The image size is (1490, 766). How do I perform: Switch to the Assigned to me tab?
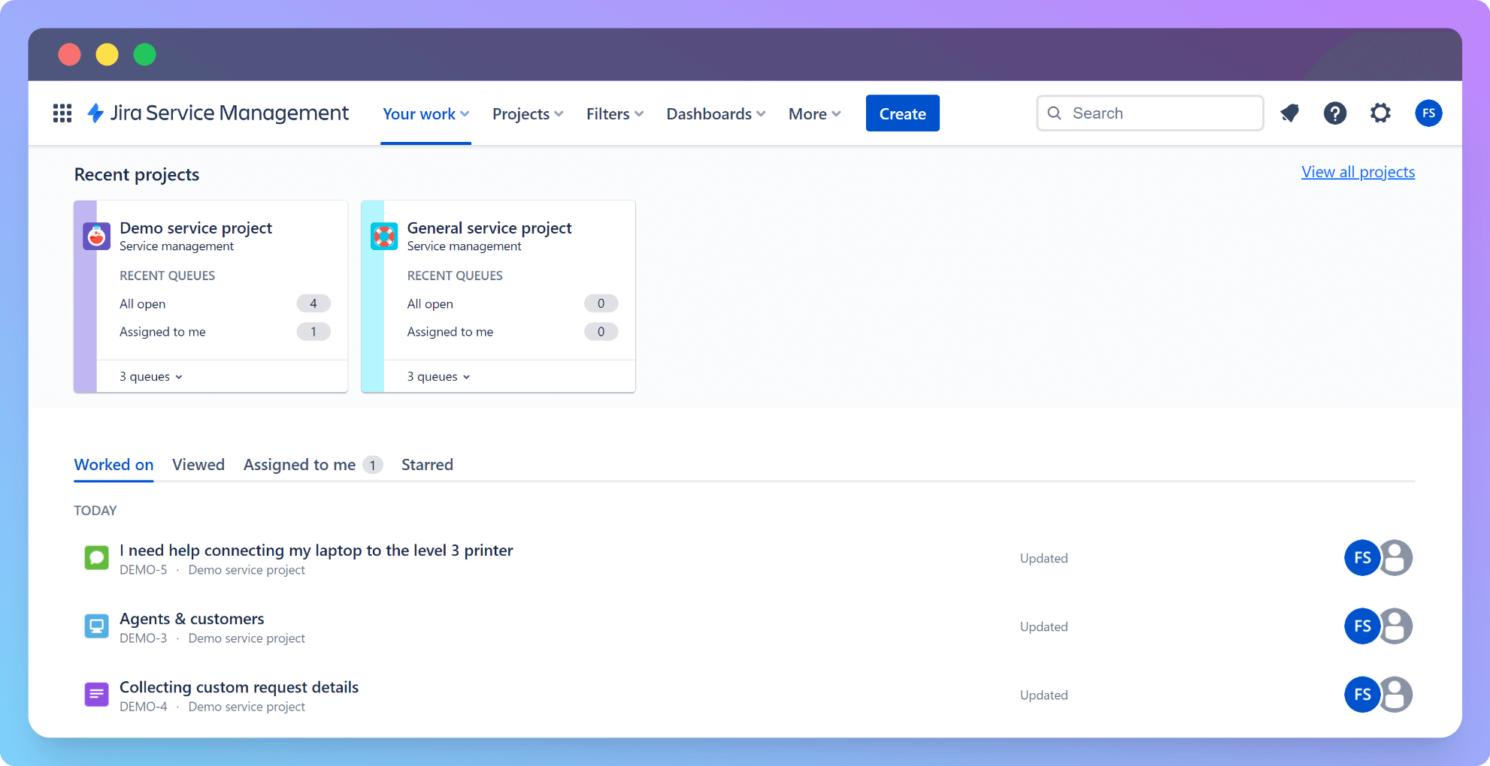313,465
